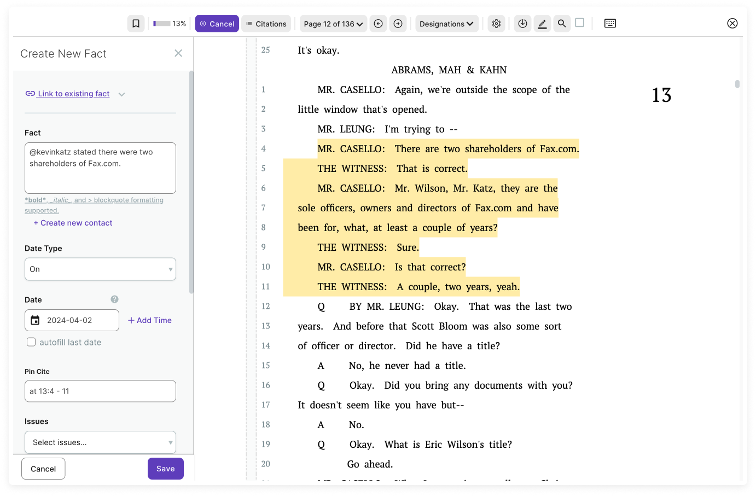
Task: Open the Date Type dropdown set to On
Action: tap(100, 269)
